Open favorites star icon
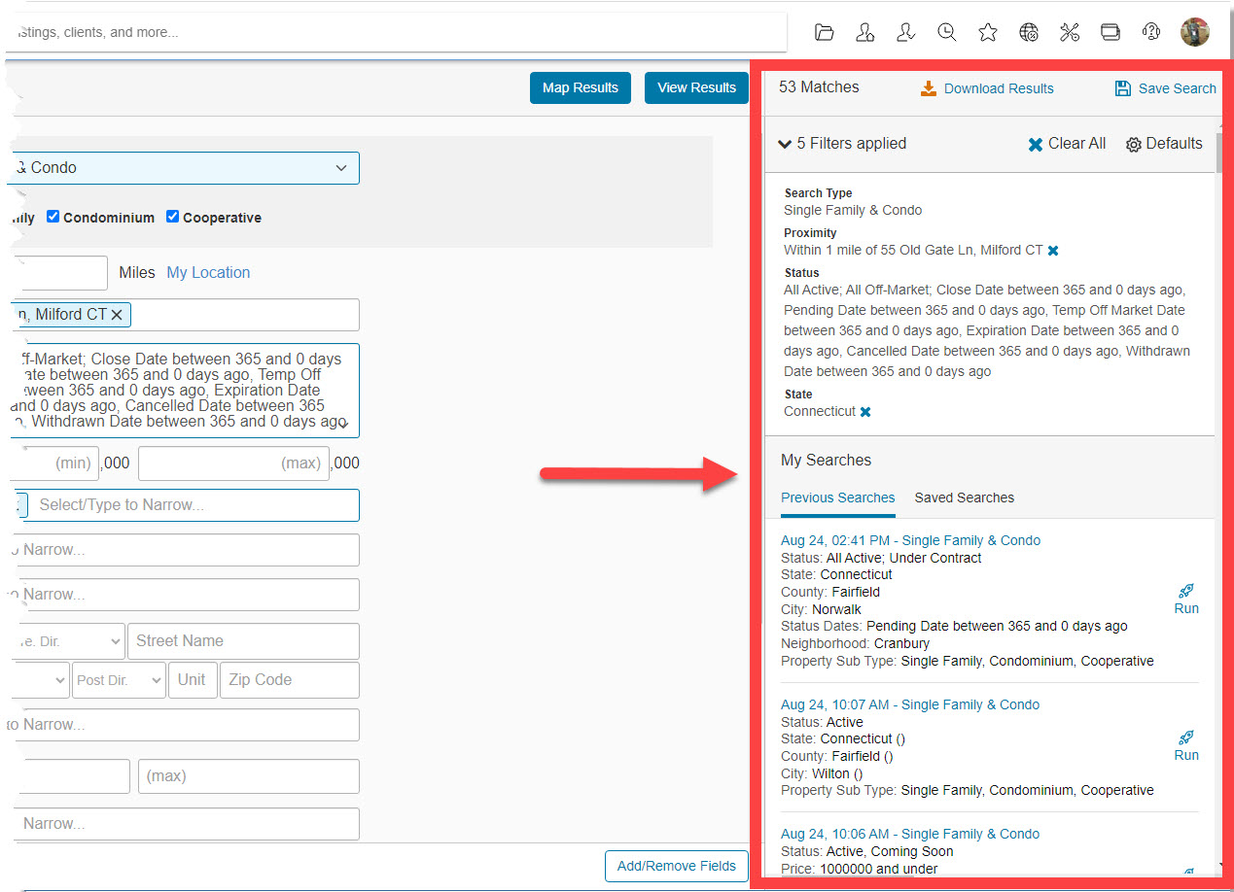This screenshot has width=1234, height=892. click(x=987, y=32)
